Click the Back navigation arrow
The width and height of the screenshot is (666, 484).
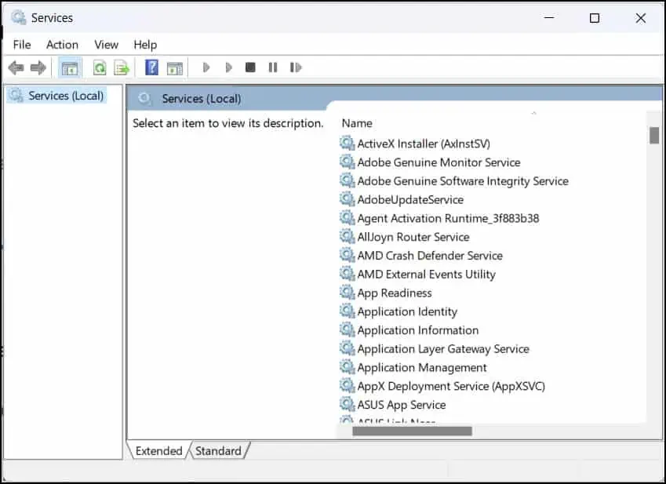tap(16, 67)
